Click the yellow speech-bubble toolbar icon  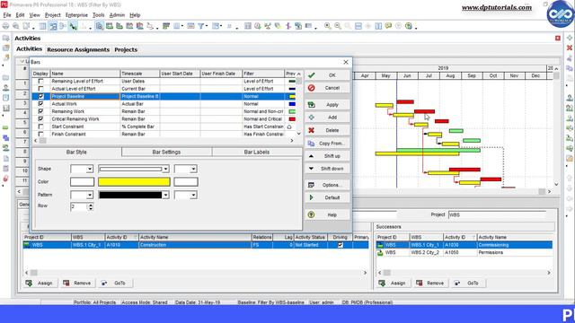coord(388,26)
